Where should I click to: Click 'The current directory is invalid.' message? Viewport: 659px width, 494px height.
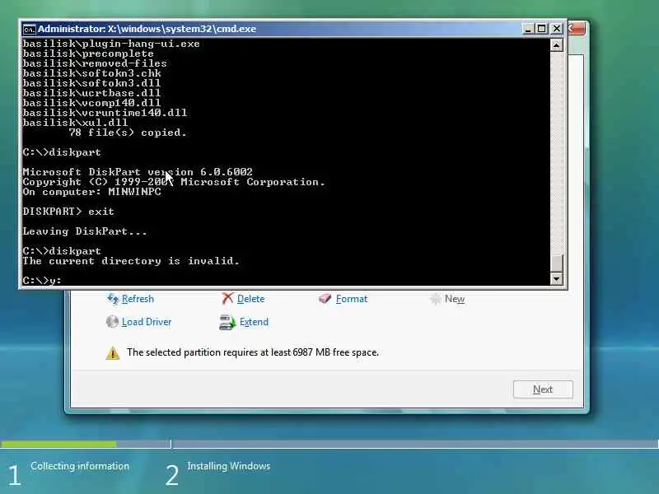click(x=131, y=261)
